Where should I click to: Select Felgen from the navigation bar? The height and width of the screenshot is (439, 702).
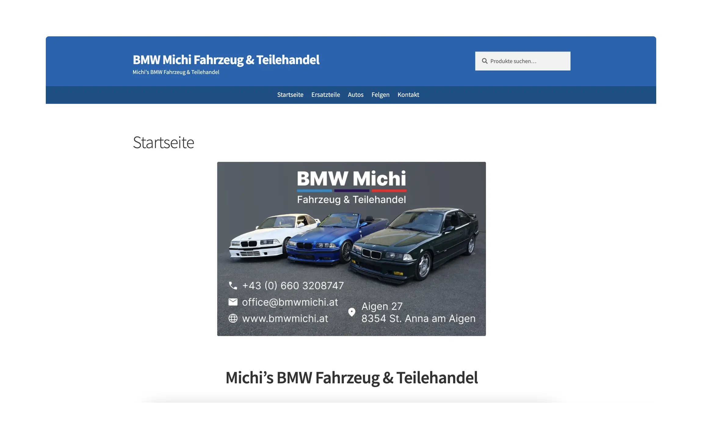click(x=380, y=95)
